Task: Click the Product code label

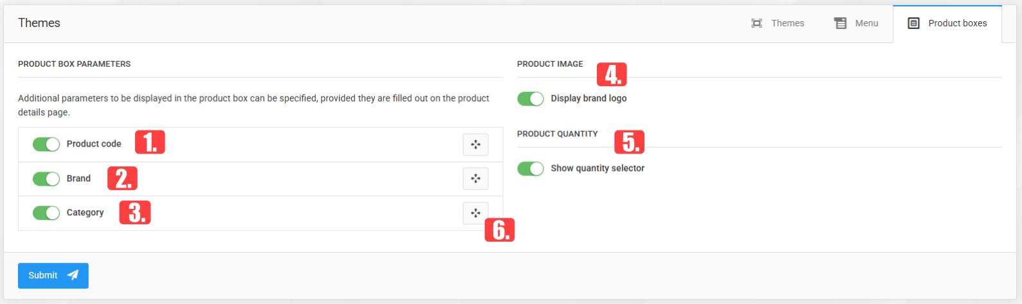Action: 94,144
